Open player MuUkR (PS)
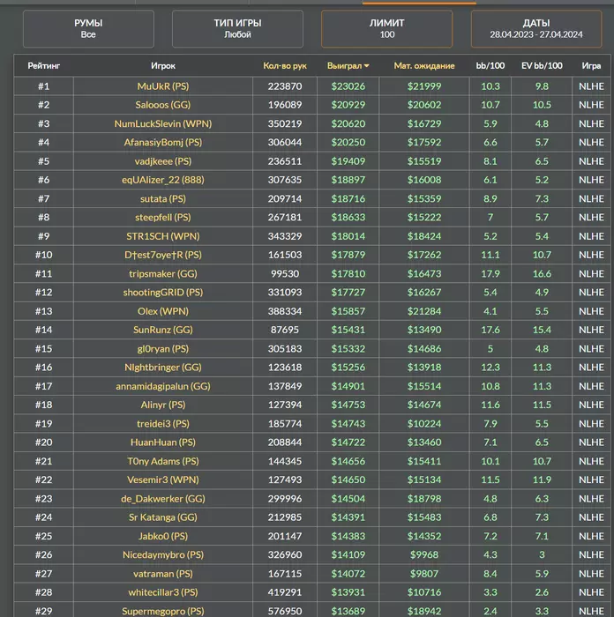614x617 pixels. (163, 86)
